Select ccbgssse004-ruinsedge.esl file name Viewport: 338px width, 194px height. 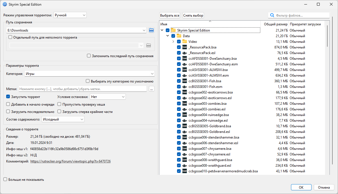tap(208, 120)
